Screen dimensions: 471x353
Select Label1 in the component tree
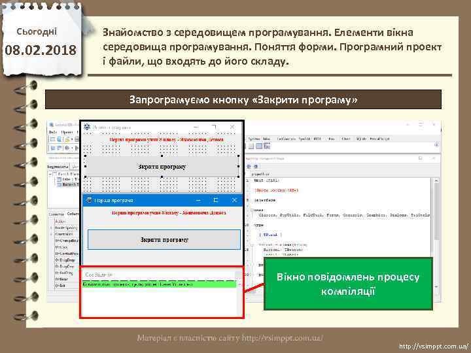point(69,179)
